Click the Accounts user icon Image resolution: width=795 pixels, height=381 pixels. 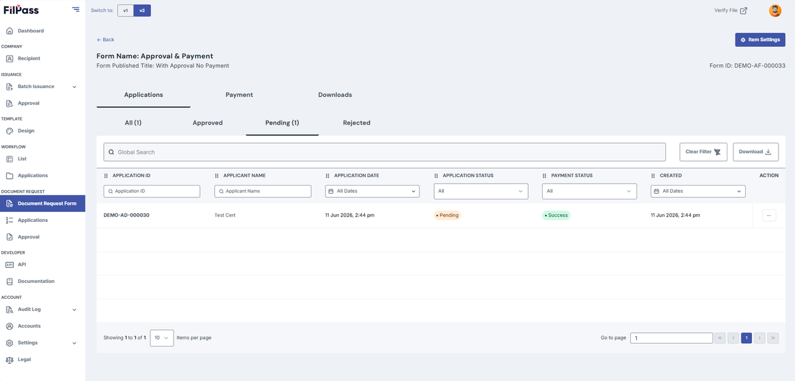point(9,326)
